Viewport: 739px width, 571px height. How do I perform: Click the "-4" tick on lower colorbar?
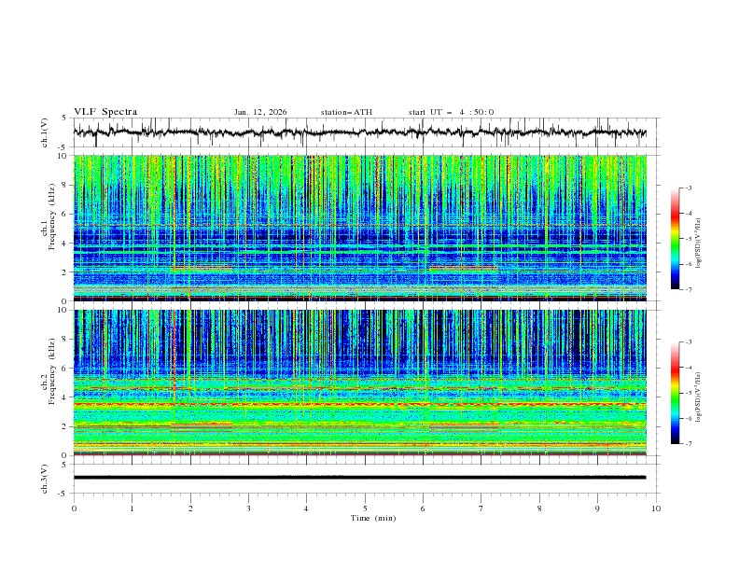point(689,368)
